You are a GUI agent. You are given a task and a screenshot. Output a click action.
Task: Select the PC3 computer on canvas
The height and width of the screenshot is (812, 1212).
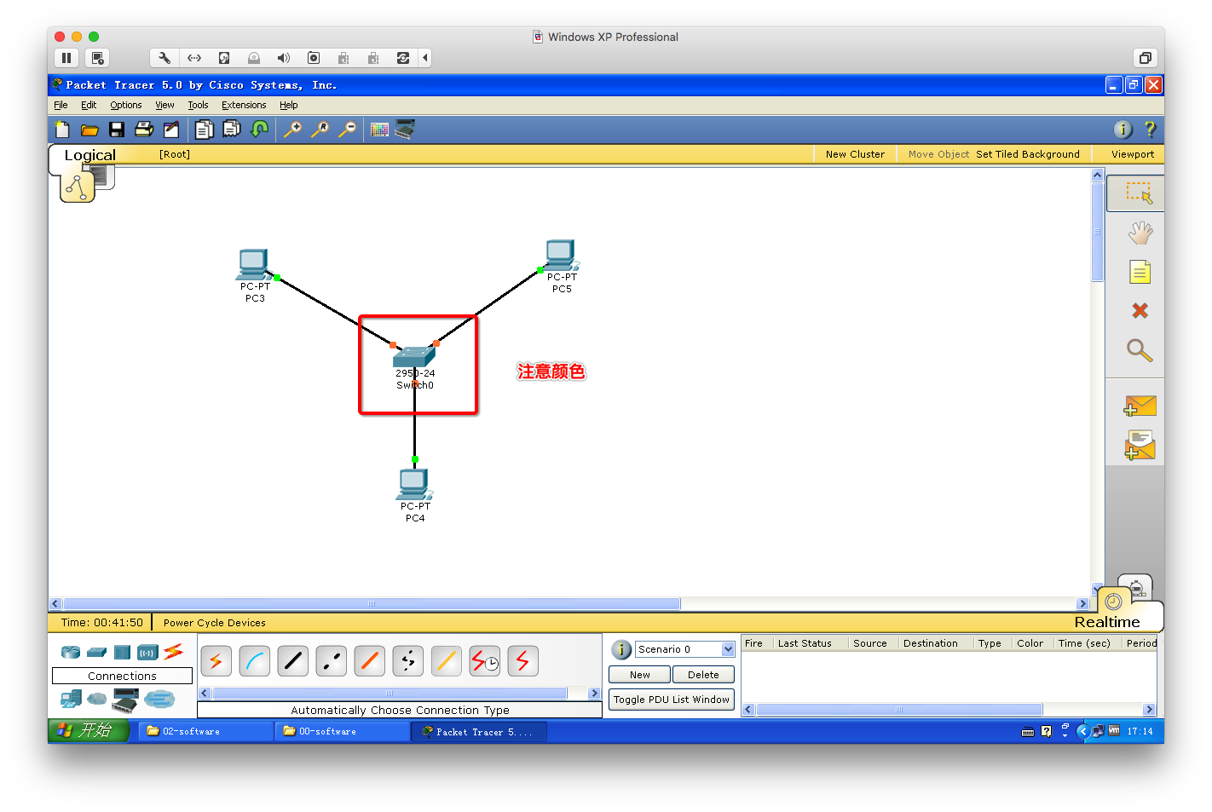click(x=254, y=265)
